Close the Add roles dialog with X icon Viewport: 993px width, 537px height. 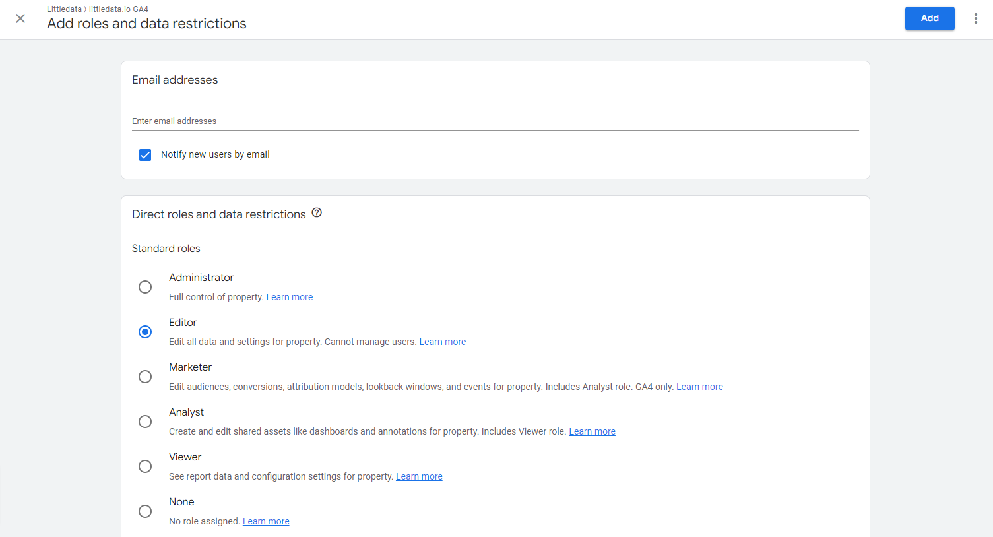click(20, 18)
